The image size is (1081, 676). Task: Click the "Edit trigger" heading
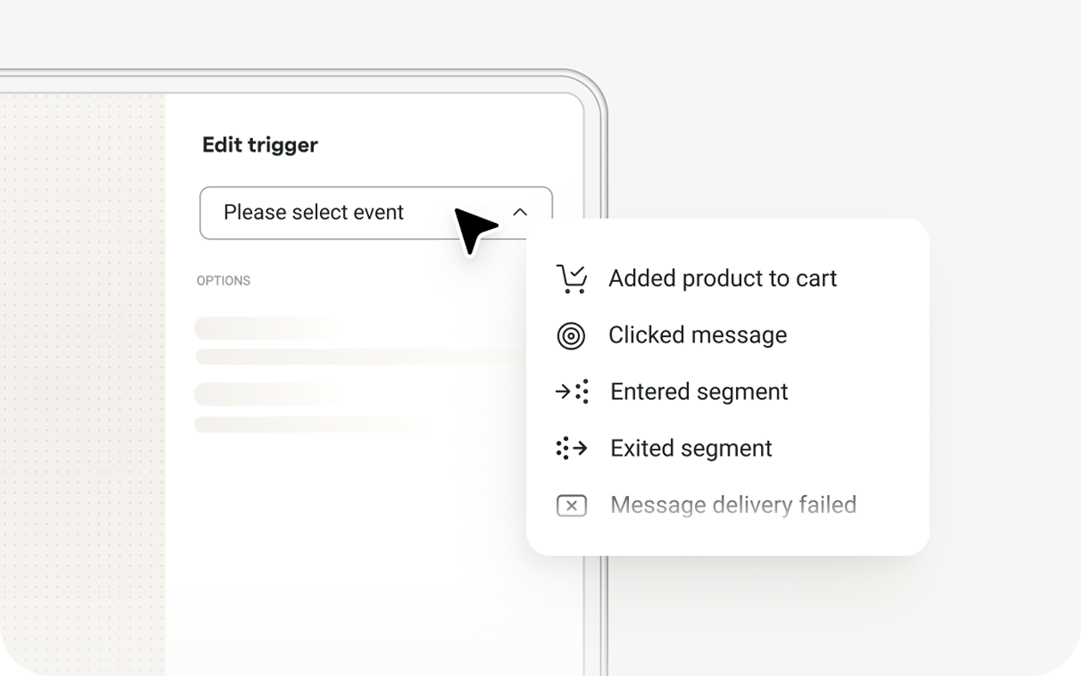click(260, 145)
